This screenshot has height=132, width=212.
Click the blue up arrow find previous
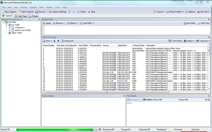click(x=58, y=41)
